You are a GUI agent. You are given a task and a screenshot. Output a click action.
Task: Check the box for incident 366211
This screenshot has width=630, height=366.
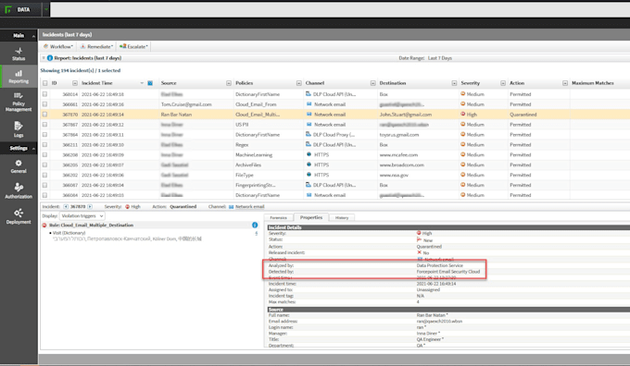tap(45, 144)
